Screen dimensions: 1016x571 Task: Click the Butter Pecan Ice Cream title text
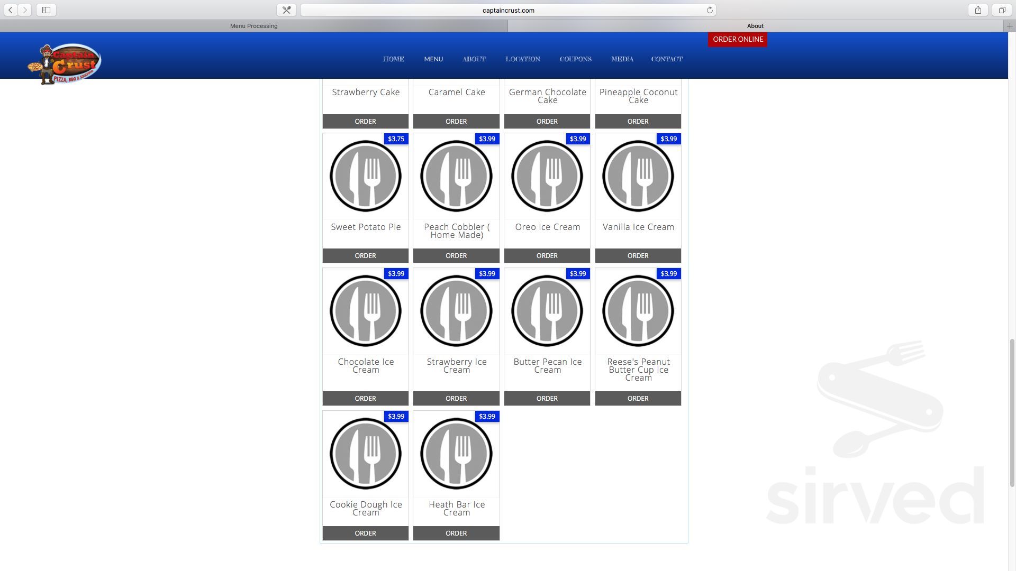pyautogui.click(x=548, y=366)
